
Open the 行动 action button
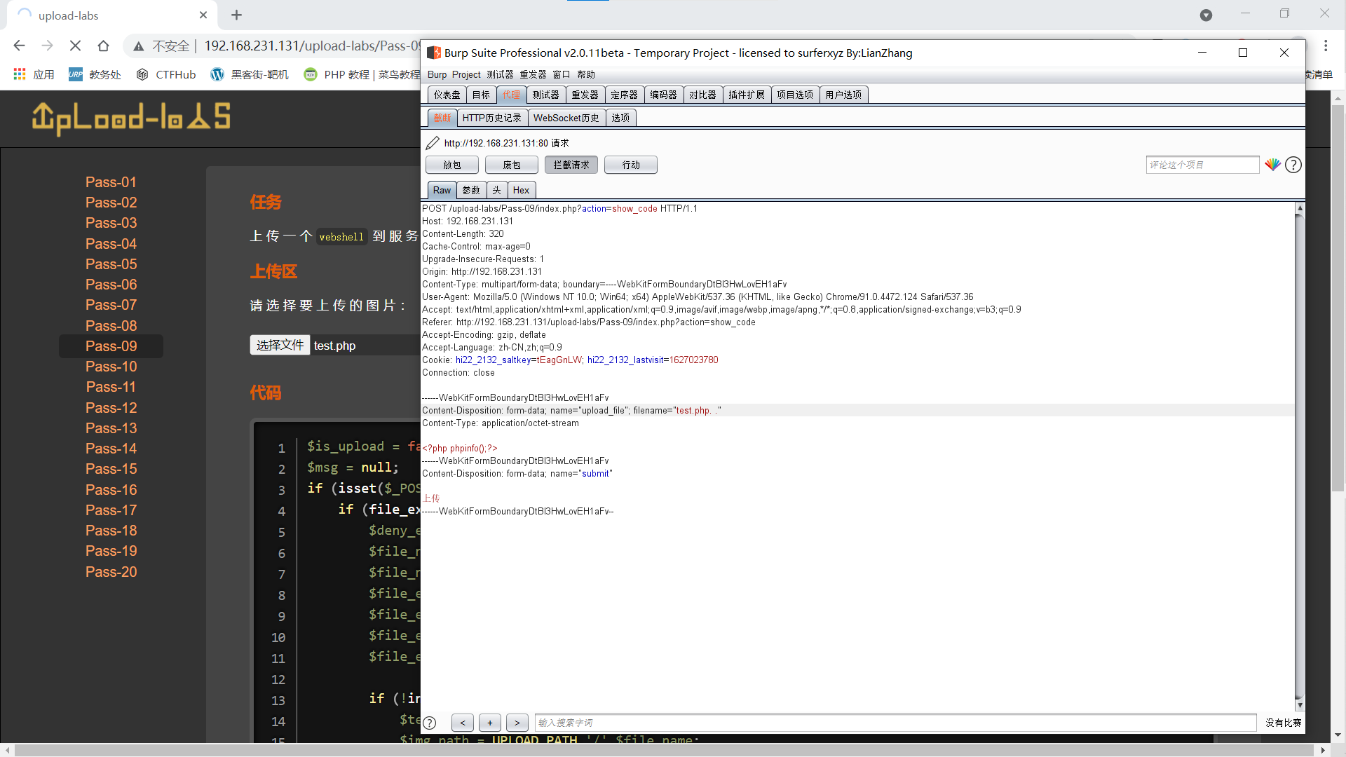631,165
